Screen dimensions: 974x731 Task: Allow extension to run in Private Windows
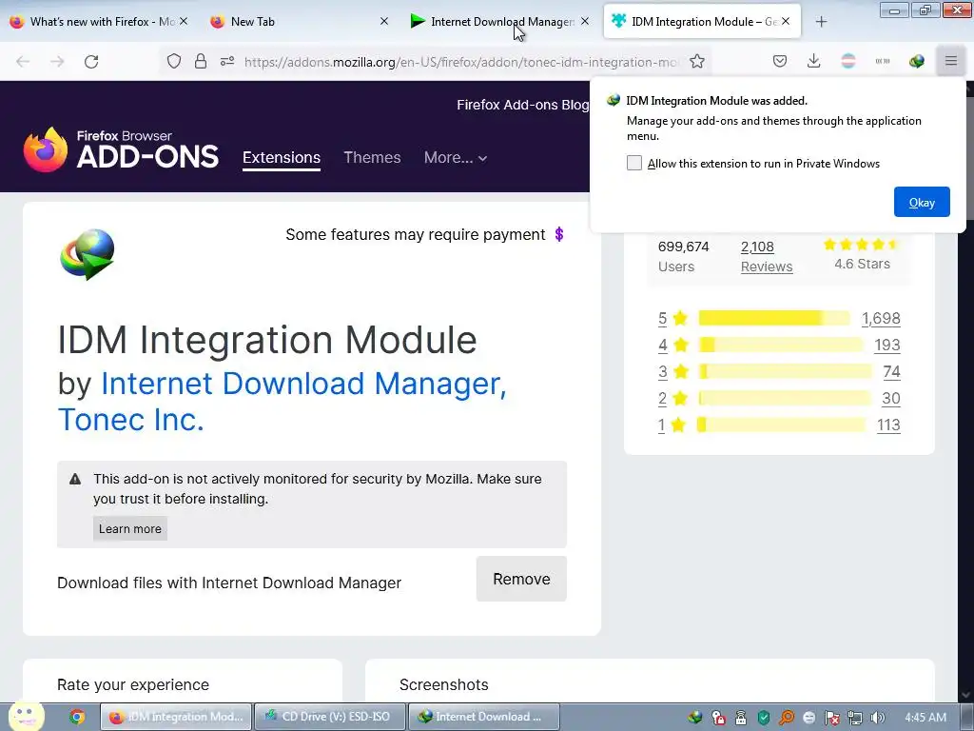(633, 163)
